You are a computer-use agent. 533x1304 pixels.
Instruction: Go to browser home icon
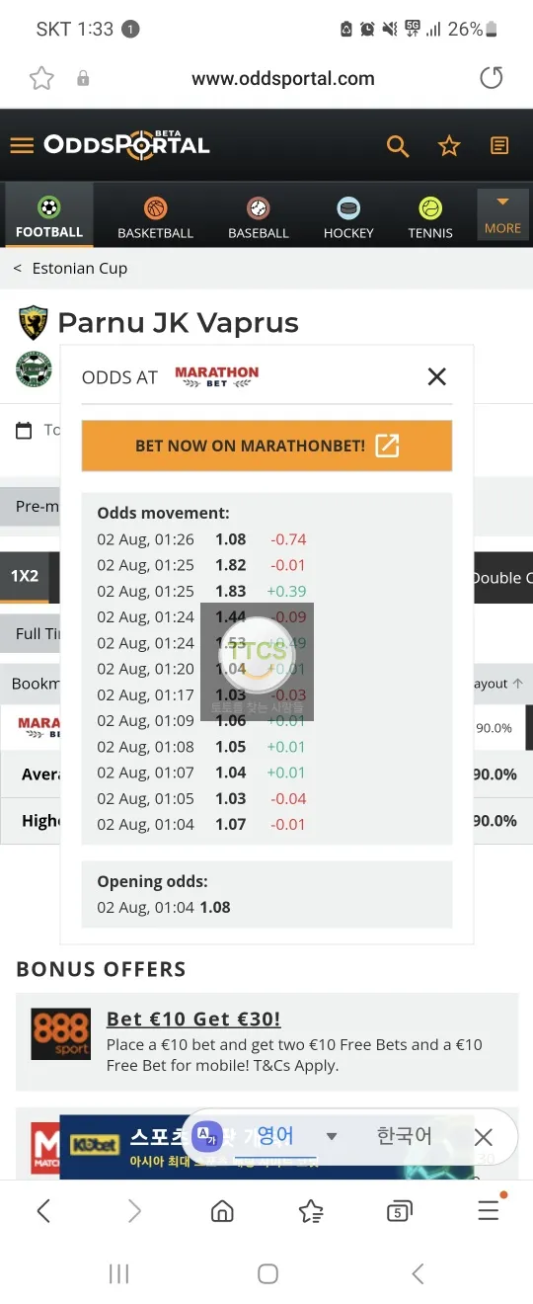point(223,1211)
